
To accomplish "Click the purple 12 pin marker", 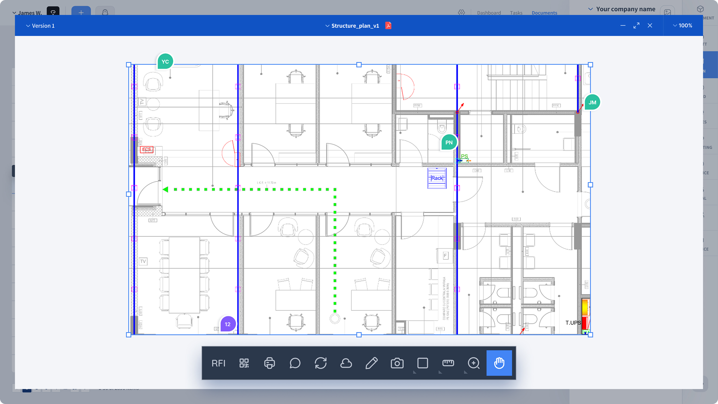I will [x=228, y=324].
